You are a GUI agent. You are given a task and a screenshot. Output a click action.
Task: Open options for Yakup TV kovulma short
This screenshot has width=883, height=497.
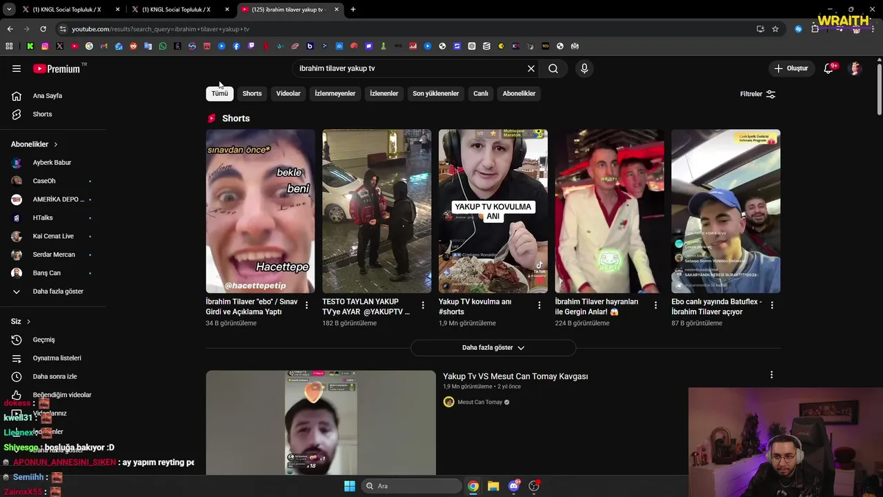539,305
